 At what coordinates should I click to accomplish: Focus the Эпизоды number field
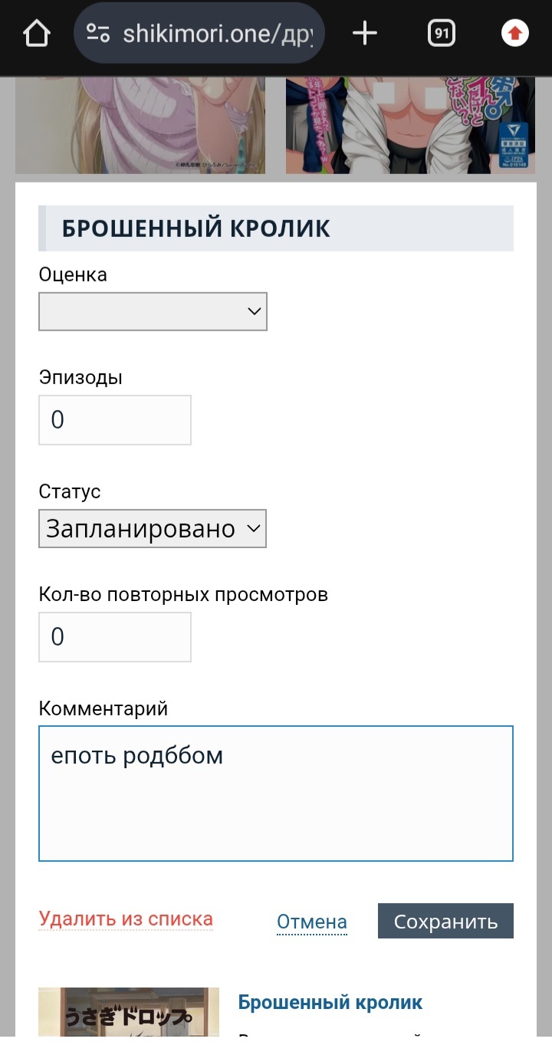[x=115, y=420]
